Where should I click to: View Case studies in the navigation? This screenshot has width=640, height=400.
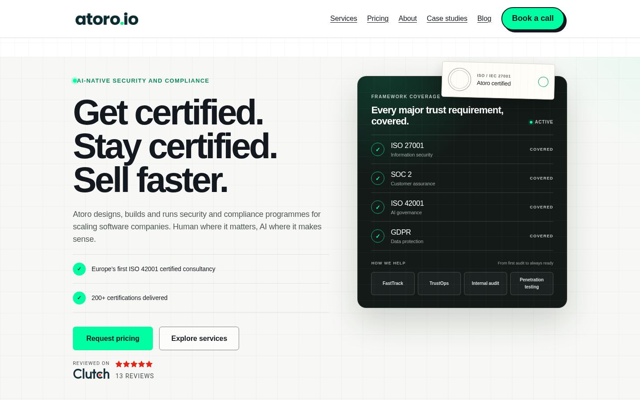pyautogui.click(x=447, y=19)
